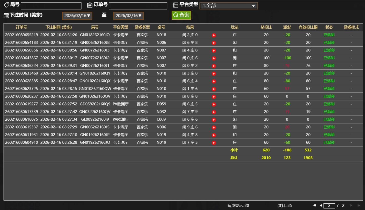Click the 派彩 column header

point(287,27)
